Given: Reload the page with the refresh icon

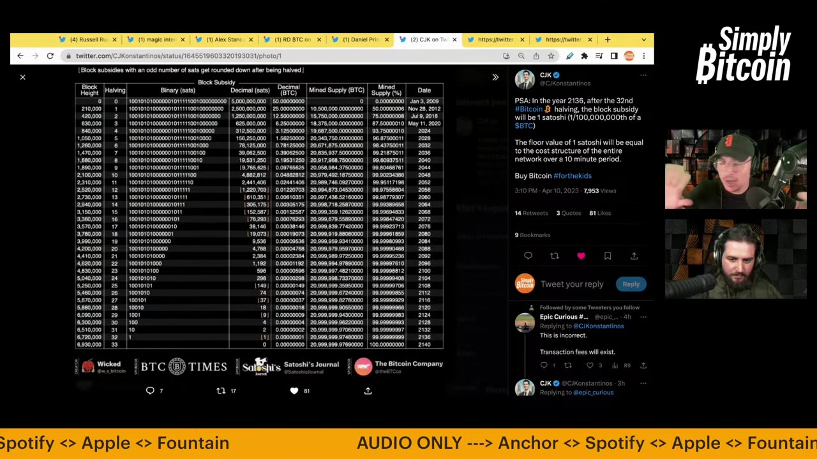Looking at the screenshot, I should 50,56.
